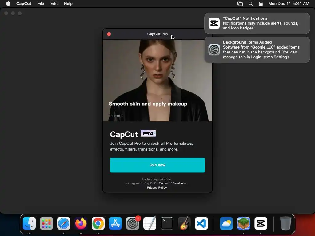Screen dimensions: 315x236
Task: Select the active carousel page indicator
Action: tap(118, 116)
